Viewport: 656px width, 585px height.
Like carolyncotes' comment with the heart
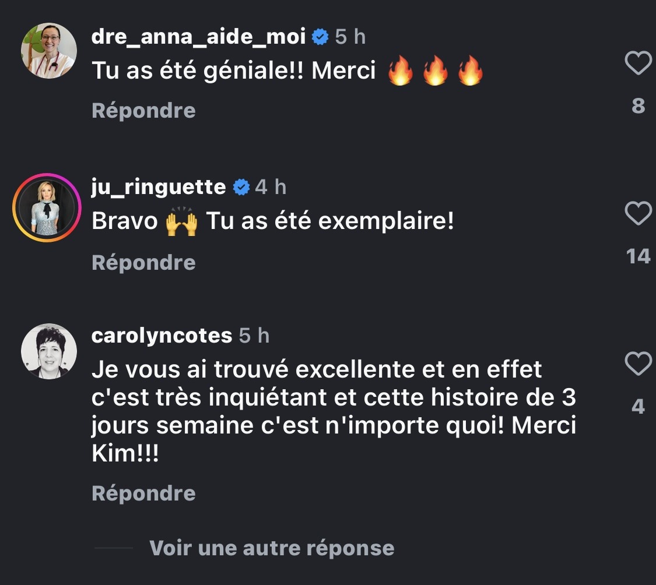pos(638,364)
